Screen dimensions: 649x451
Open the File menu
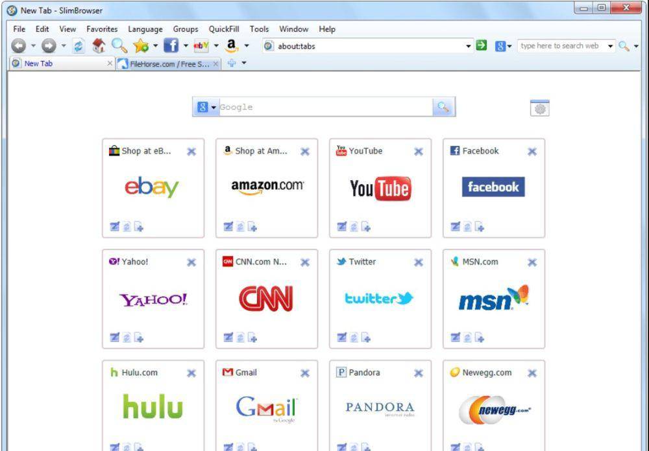[19, 29]
